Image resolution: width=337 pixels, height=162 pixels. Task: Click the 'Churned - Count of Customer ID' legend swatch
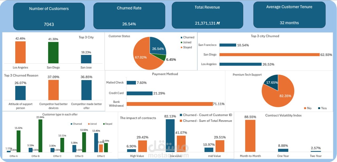click(181, 115)
